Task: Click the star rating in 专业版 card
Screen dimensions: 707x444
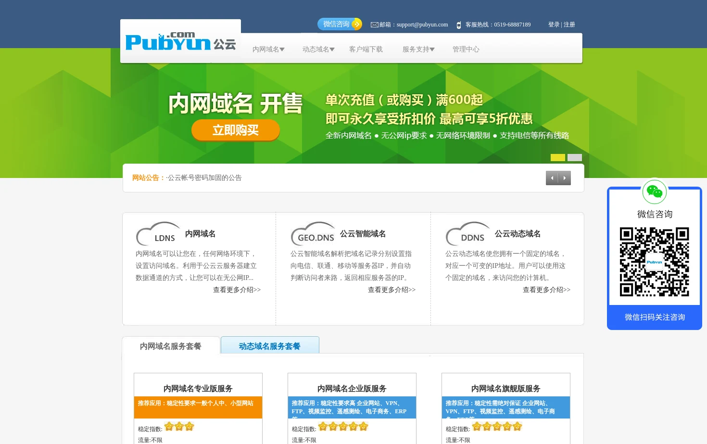Action: 179,426
